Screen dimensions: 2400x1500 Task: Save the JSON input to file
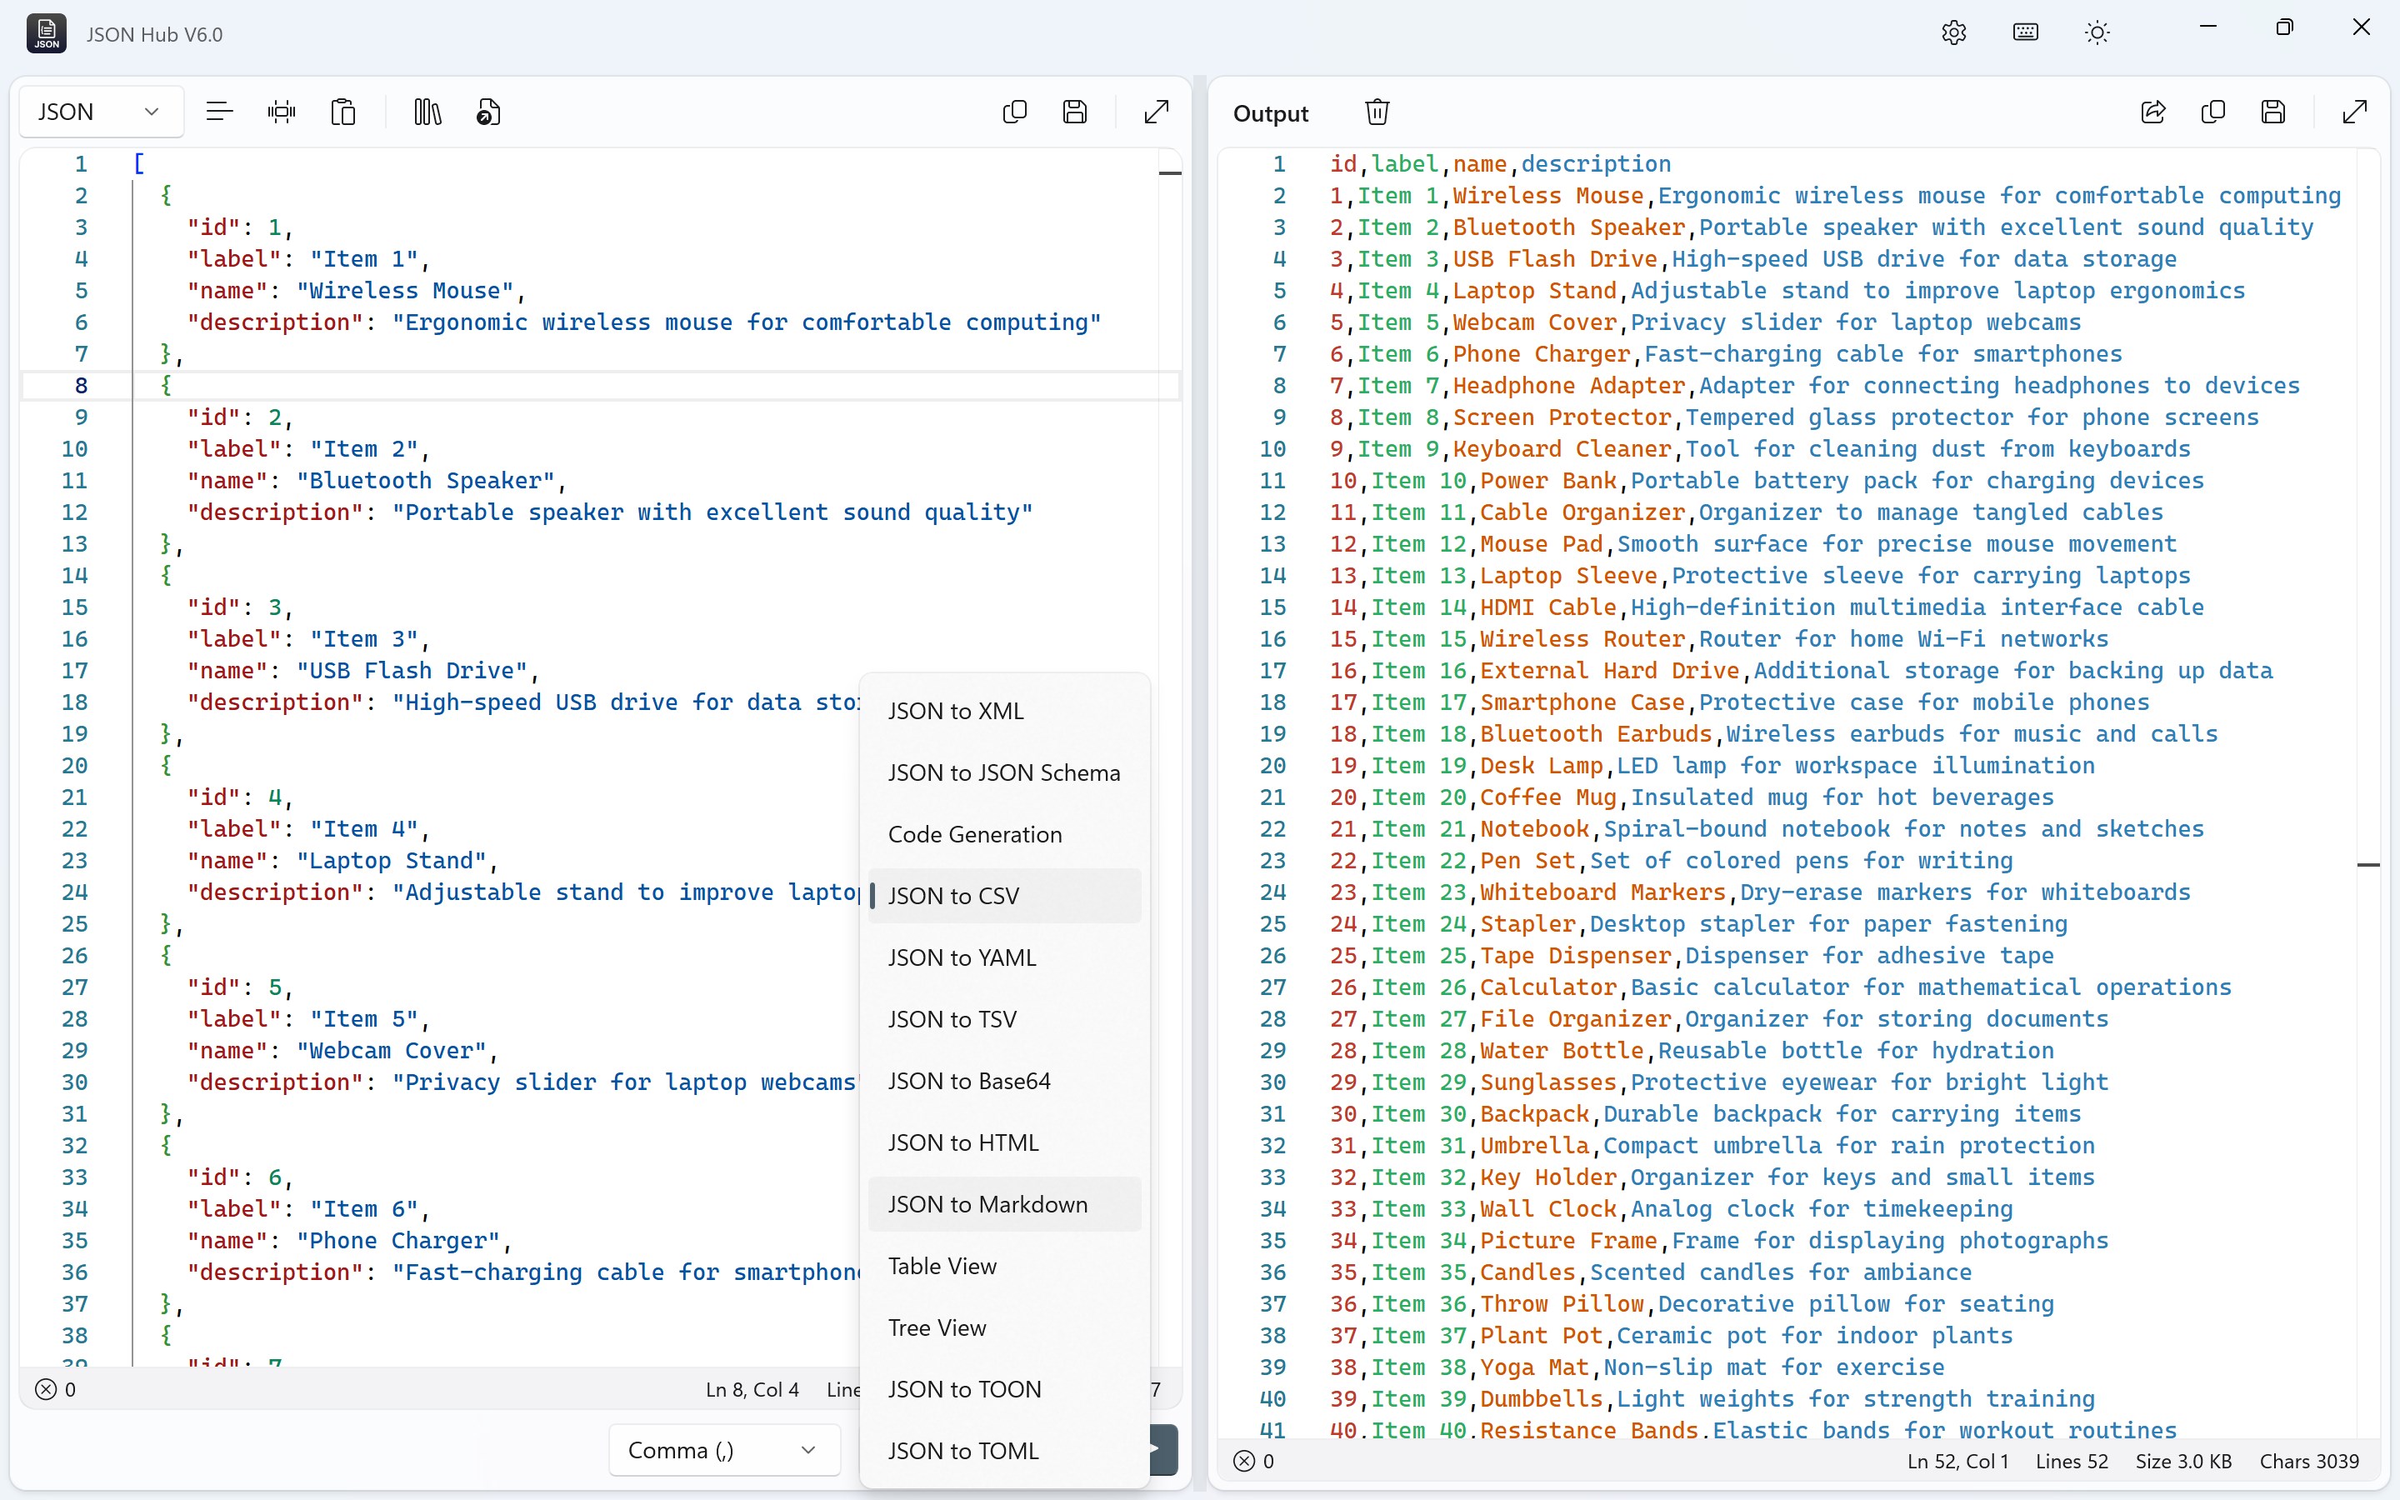(x=1077, y=111)
